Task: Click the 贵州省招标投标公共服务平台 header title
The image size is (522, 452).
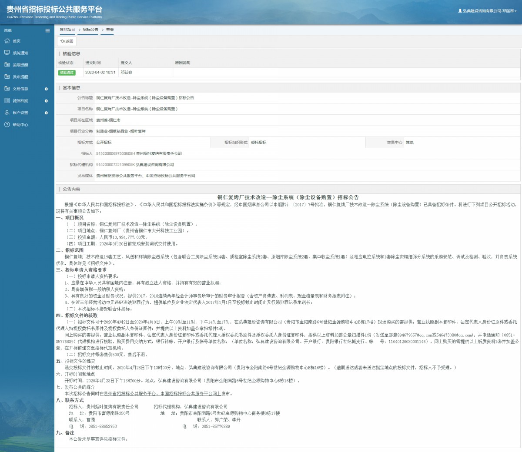Action: (x=54, y=10)
